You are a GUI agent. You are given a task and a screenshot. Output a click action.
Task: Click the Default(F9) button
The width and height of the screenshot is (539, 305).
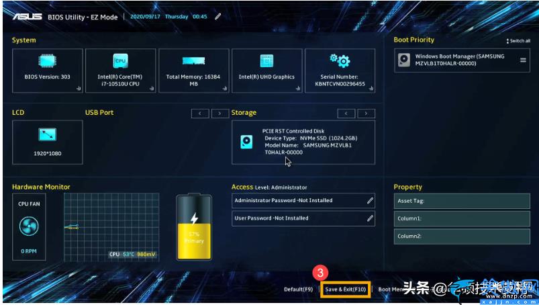(x=299, y=290)
